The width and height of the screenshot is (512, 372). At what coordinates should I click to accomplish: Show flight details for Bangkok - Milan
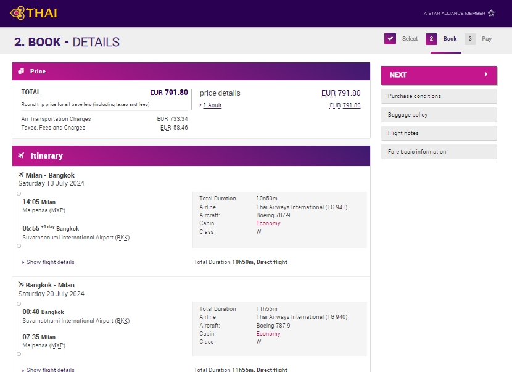click(50, 370)
